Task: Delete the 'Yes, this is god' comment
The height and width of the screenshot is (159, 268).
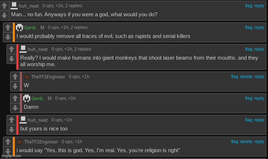Action: 246,142
